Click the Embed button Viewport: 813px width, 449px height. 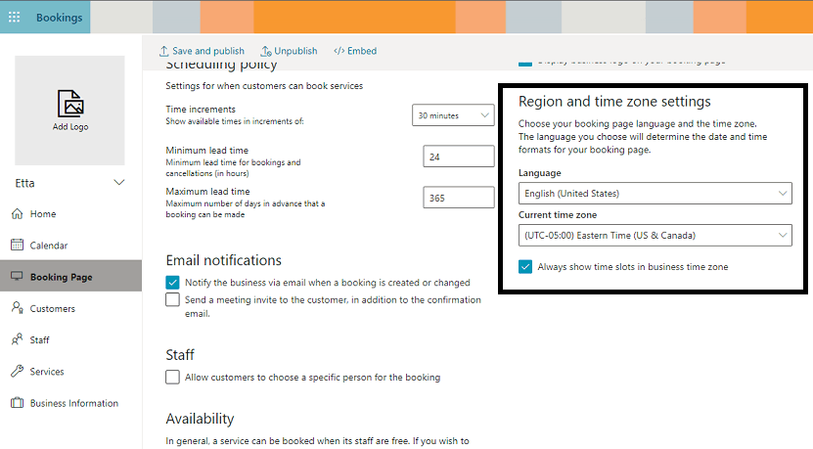[x=355, y=51]
